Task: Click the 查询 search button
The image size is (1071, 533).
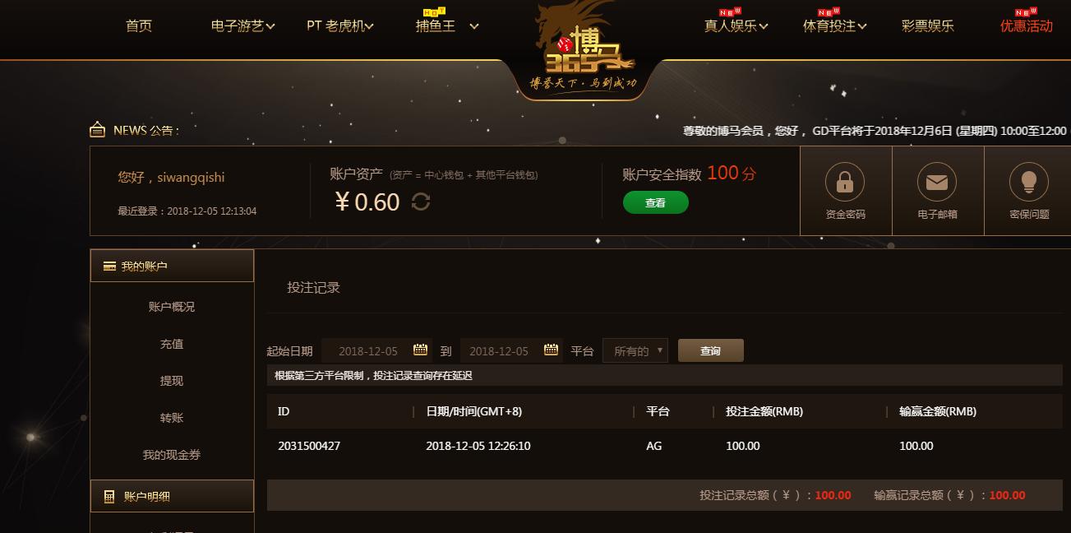Action: click(x=711, y=350)
